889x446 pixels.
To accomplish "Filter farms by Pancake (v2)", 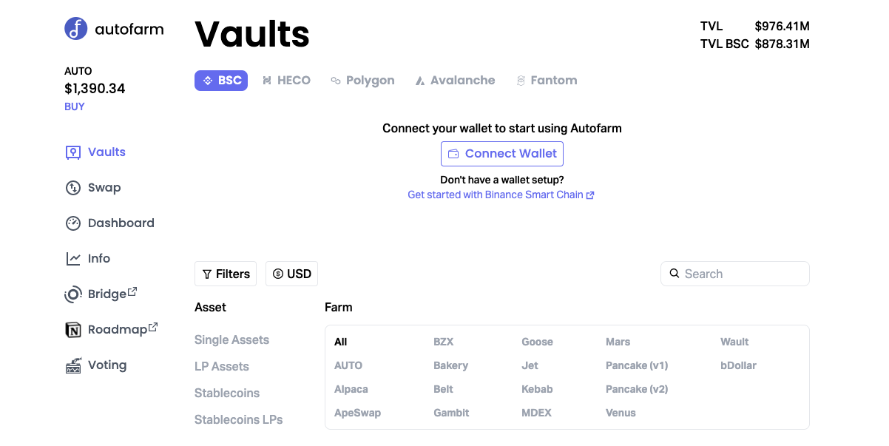I will point(637,389).
